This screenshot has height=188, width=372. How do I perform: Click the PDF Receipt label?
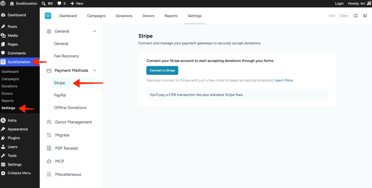coord(66,148)
